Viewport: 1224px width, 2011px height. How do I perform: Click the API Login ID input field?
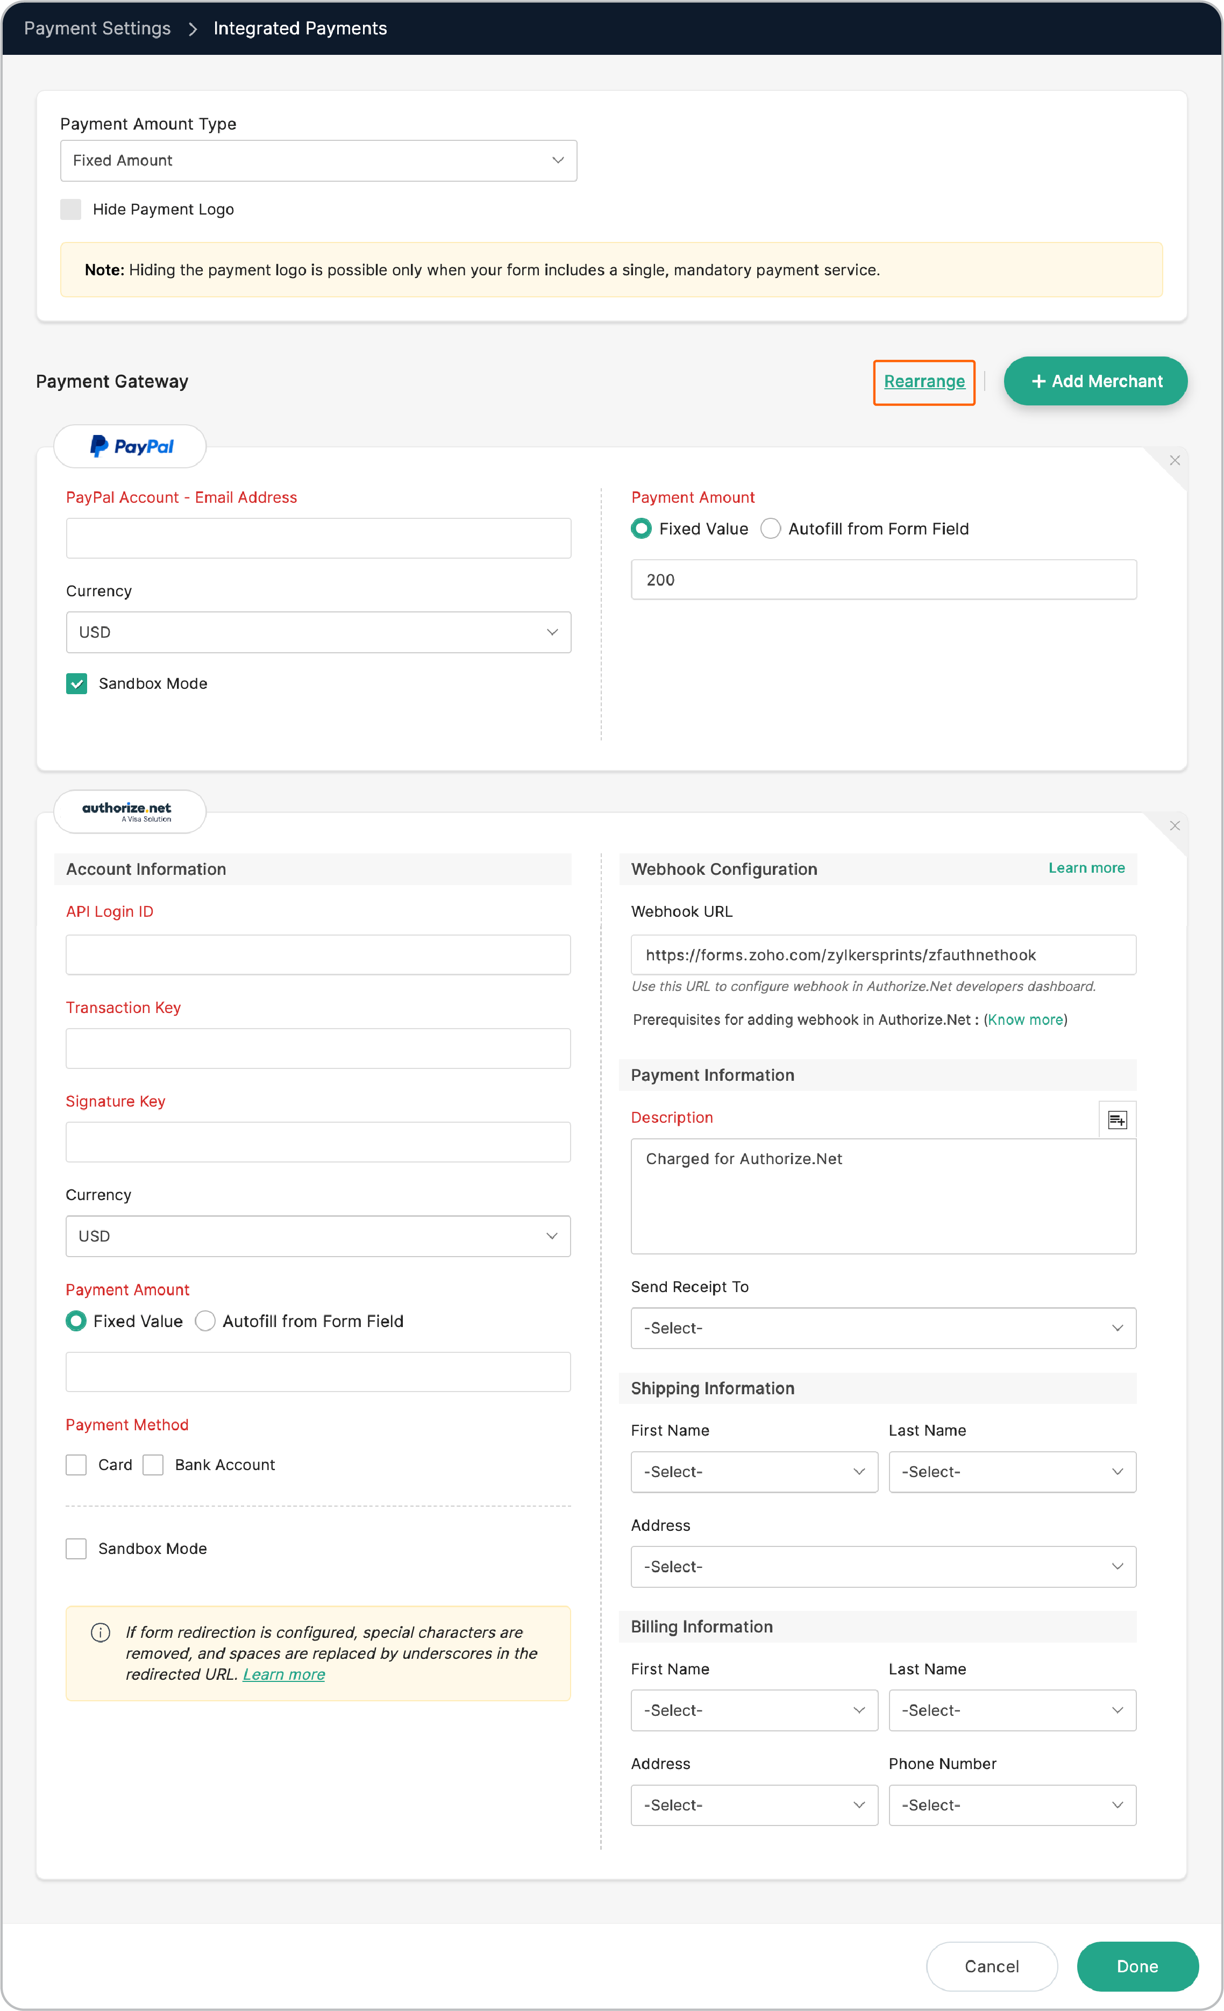[318, 954]
